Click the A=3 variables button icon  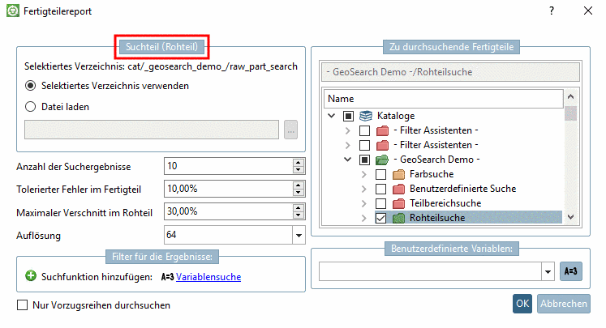[x=571, y=271]
